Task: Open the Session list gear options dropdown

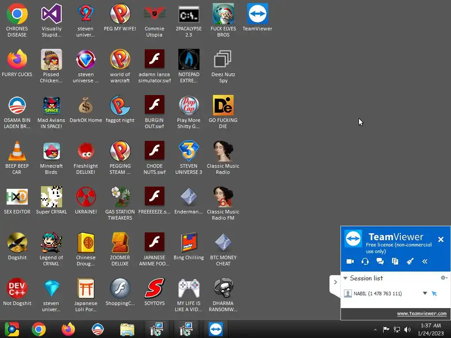Action: pyautogui.click(x=444, y=278)
